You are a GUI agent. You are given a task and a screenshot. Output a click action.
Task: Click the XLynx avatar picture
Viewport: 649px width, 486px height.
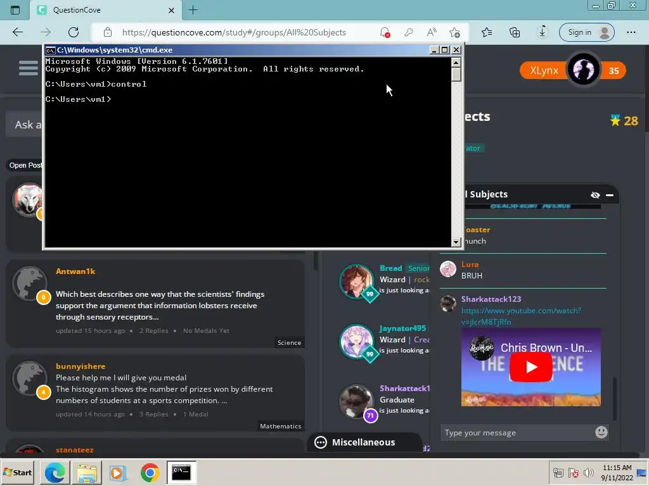[x=583, y=70]
